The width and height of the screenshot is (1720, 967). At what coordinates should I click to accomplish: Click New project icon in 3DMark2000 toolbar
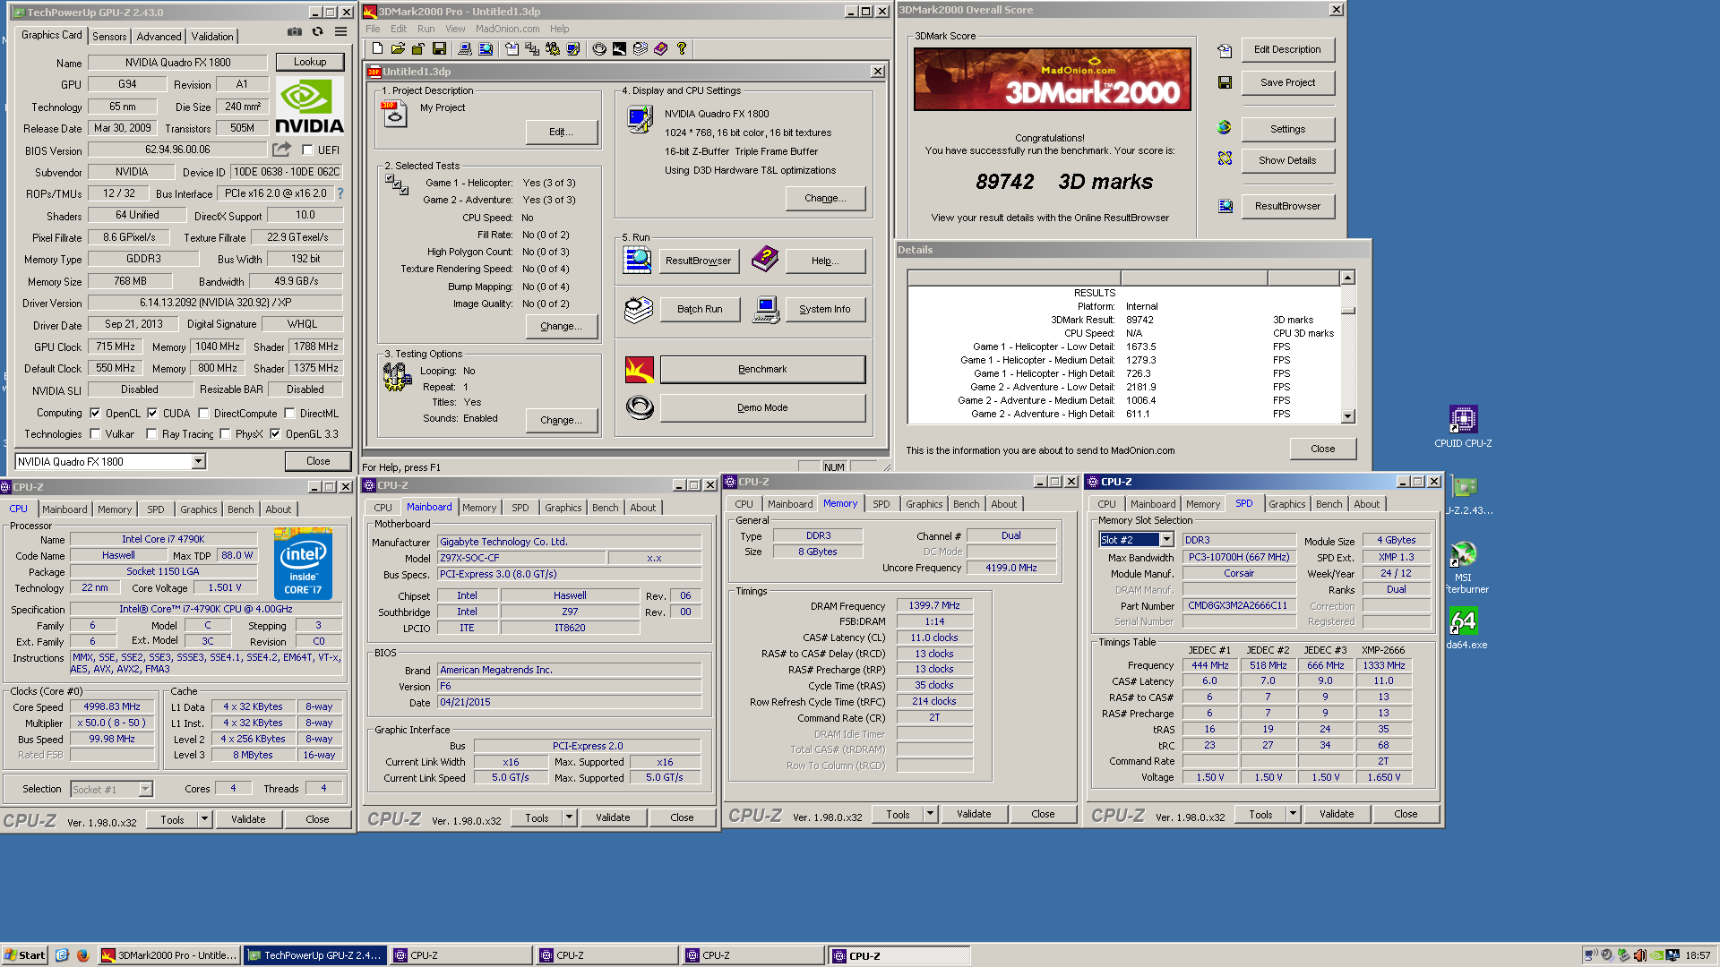point(377,48)
